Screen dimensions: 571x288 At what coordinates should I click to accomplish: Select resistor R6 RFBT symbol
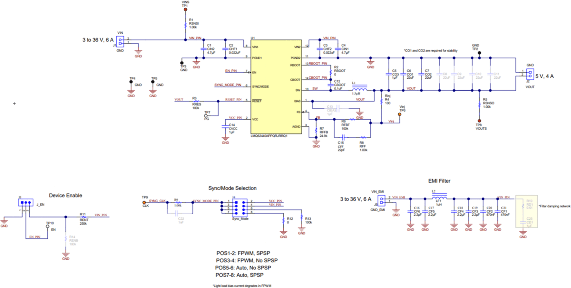(x=352, y=119)
